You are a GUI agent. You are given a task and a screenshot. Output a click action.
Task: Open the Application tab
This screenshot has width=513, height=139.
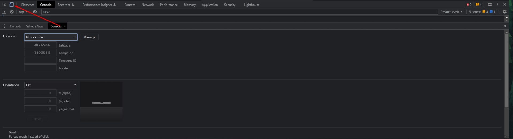click(210, 5)
